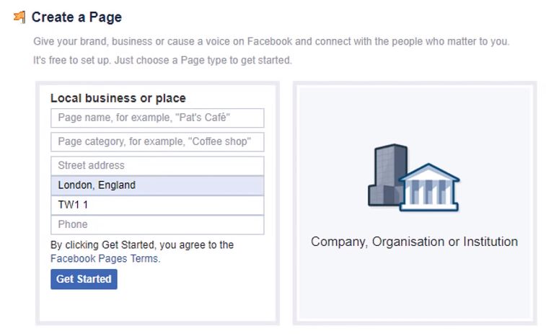Image resolution: width=546 pixels, height=334 pixels.
Task: Click the Local business or place heading
Action: click(118, 98)
